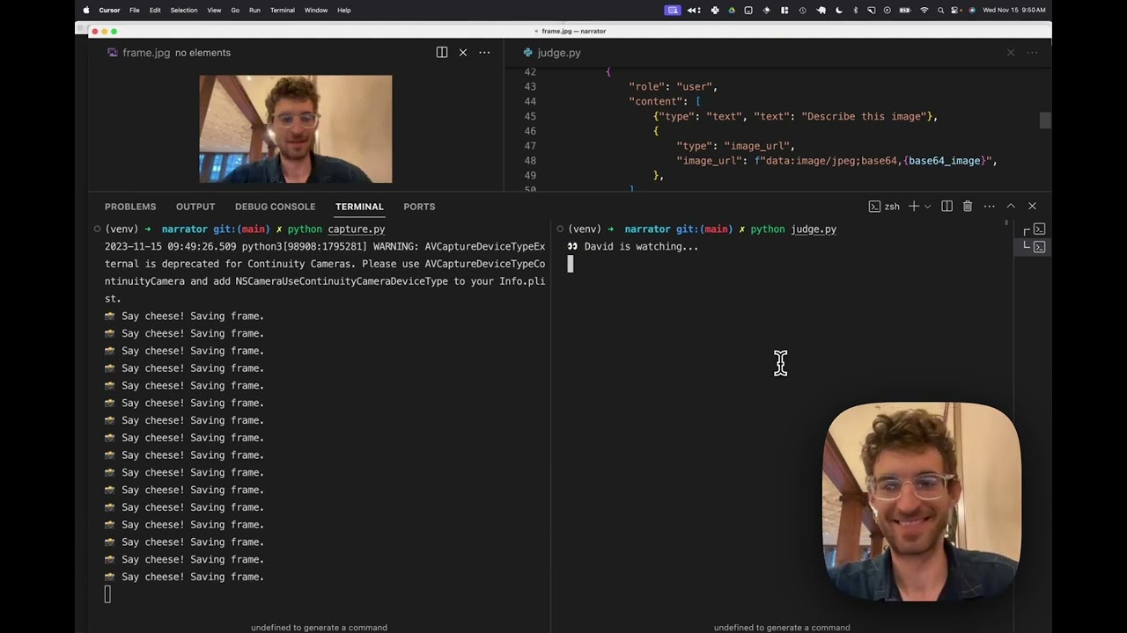Image resolution: width=1127 pixels, height=633 pixels.
Task: Click the frame.jpg image preview
Action: coord(296,129)
